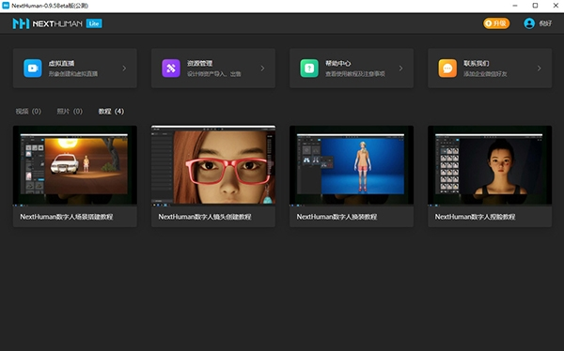This screenshot has height=351, width=564.
Task: Click the NextHuman logo in header
Action: [x=48, y=23]
